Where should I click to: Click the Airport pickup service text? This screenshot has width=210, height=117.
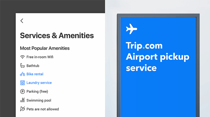click(x=157, y=62)
